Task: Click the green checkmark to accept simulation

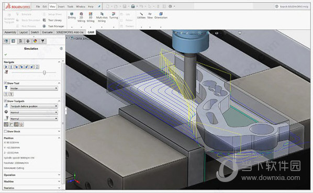Action: (6, 54)
